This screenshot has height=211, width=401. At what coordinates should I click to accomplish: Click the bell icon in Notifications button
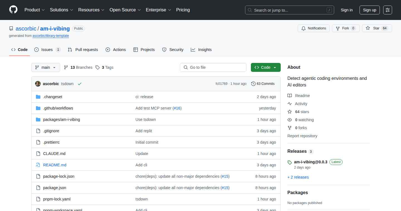(304, 28)
